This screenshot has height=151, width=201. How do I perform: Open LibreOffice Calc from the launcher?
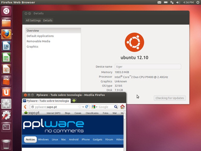[x=6, y=57]
